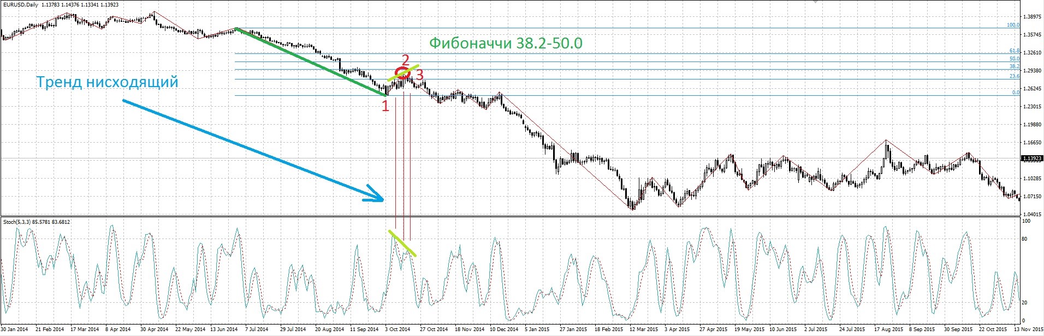Click the 17 Aug 2015 date label
This screenshot has height=336, width=1044.
888,329
